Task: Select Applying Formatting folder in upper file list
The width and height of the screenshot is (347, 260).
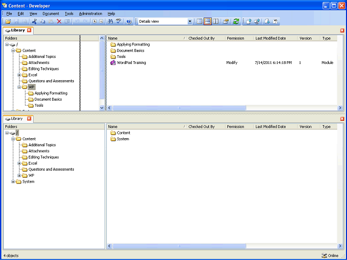Action: point(133,44)
